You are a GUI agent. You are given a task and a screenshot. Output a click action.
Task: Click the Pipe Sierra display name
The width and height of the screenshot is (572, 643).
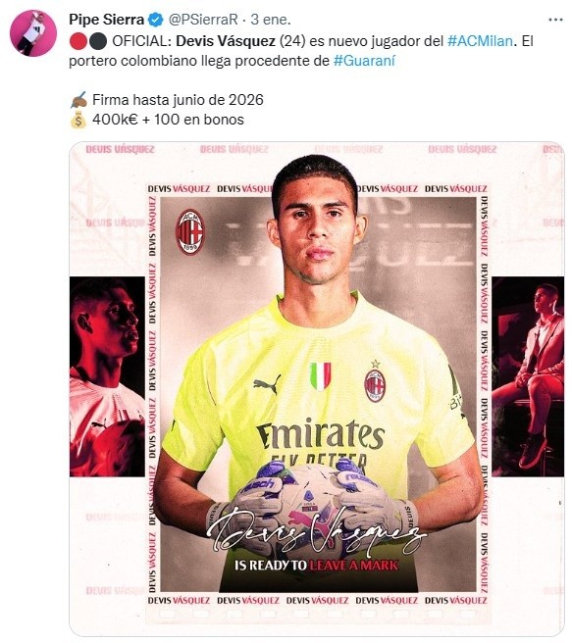[106, 20]
